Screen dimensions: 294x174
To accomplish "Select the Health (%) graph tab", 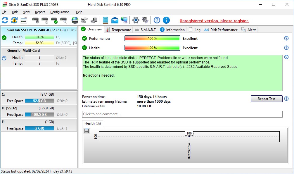I will (x=93, y=123).
